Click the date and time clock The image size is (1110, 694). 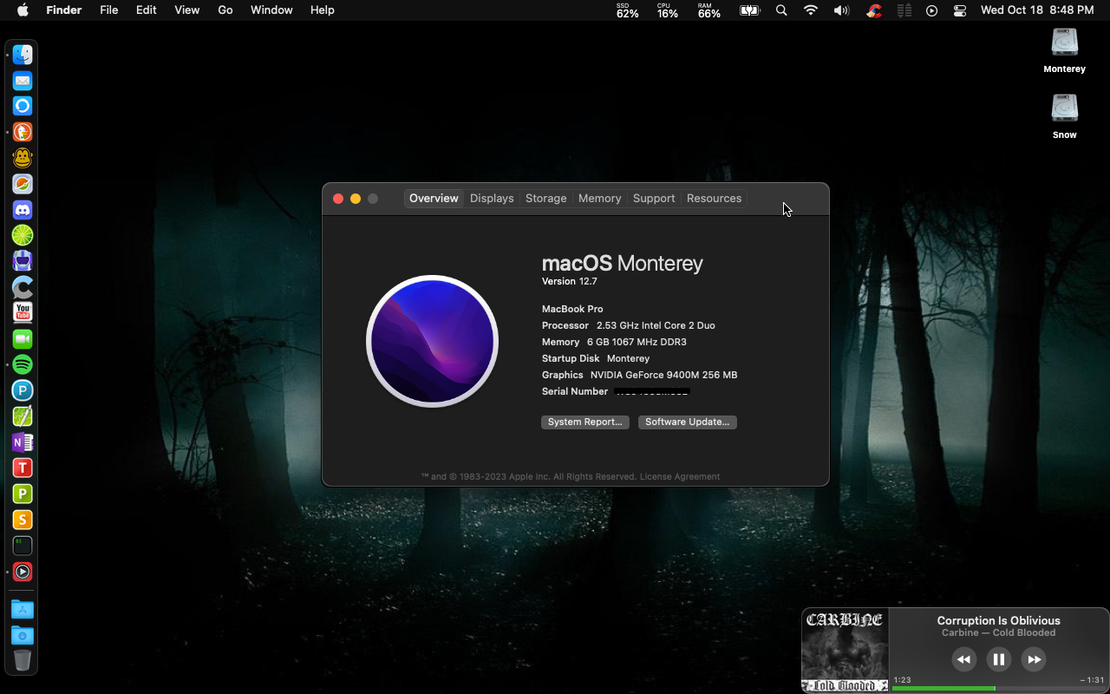pyautogui.click(x=1036, y=10)
